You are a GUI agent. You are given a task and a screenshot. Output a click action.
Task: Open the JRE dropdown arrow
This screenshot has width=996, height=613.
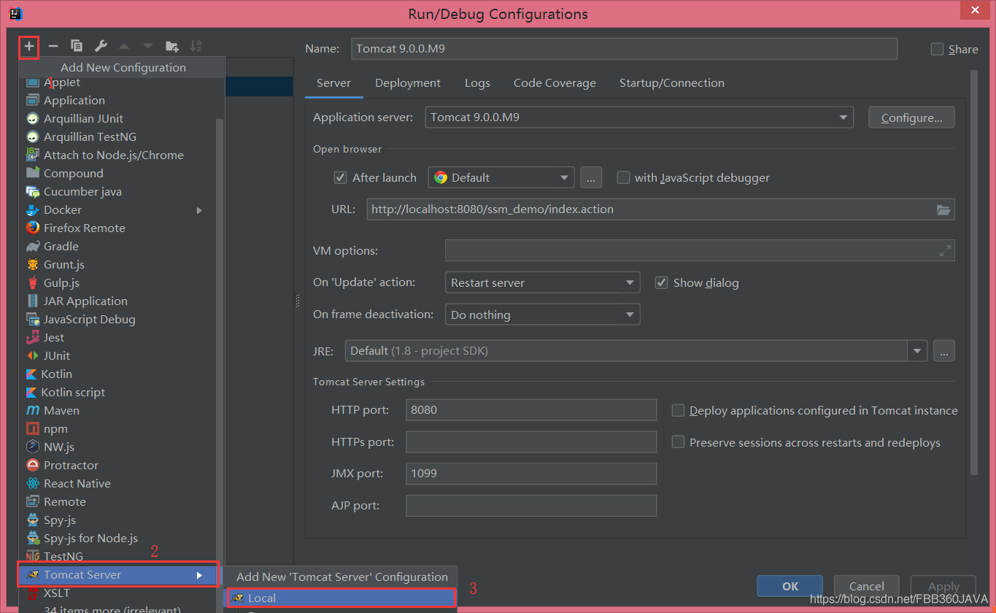(917, 351)
